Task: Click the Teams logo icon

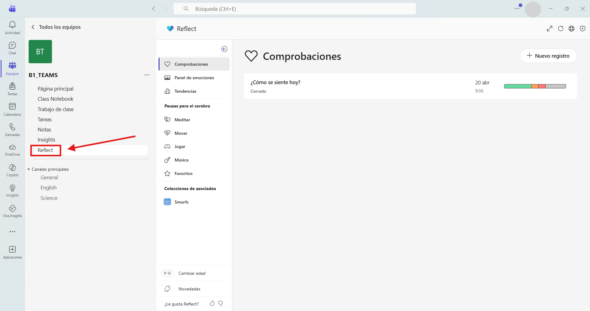Action: [x=12, y=9]
